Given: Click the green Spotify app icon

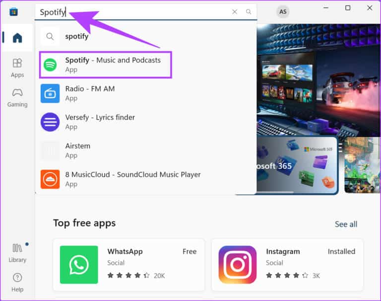Looking at the screenshot, I should pos(50,65).
